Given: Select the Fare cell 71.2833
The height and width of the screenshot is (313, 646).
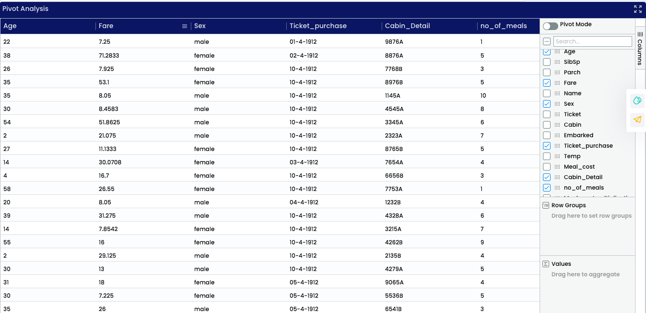Looking at the screenshot, I should (x=143, y=56).
